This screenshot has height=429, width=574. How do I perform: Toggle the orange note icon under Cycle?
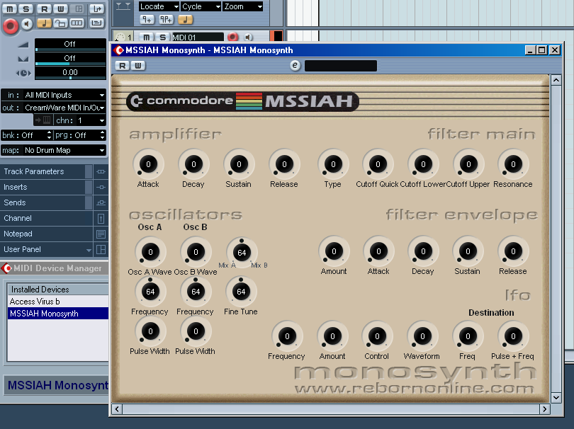pyautogui.click(x=185, y=19)
